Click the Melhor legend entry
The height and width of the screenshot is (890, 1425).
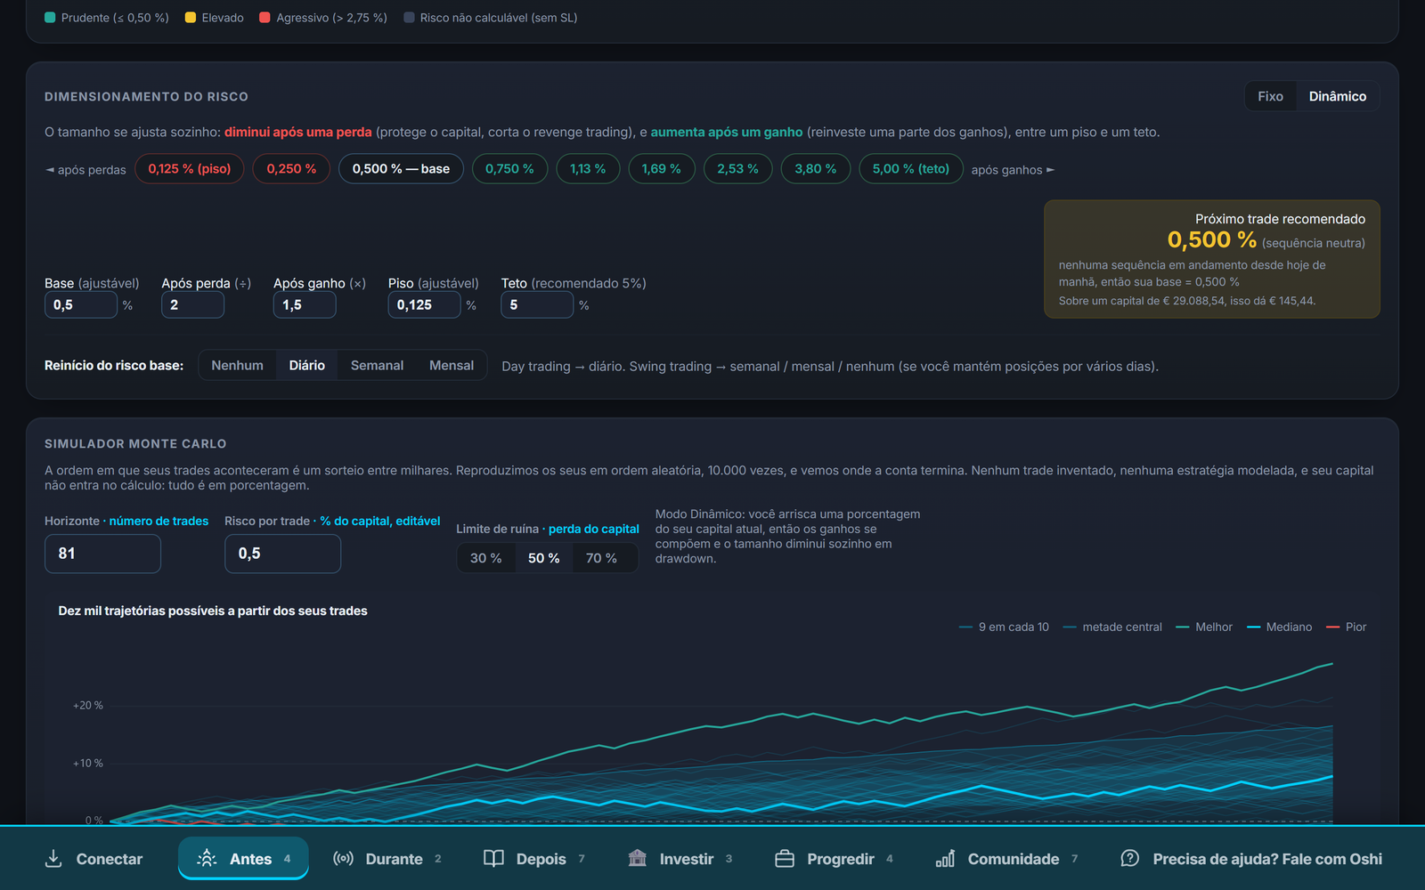[1204, 627]
